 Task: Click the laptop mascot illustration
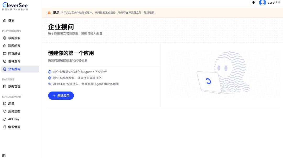pos(223,73)
